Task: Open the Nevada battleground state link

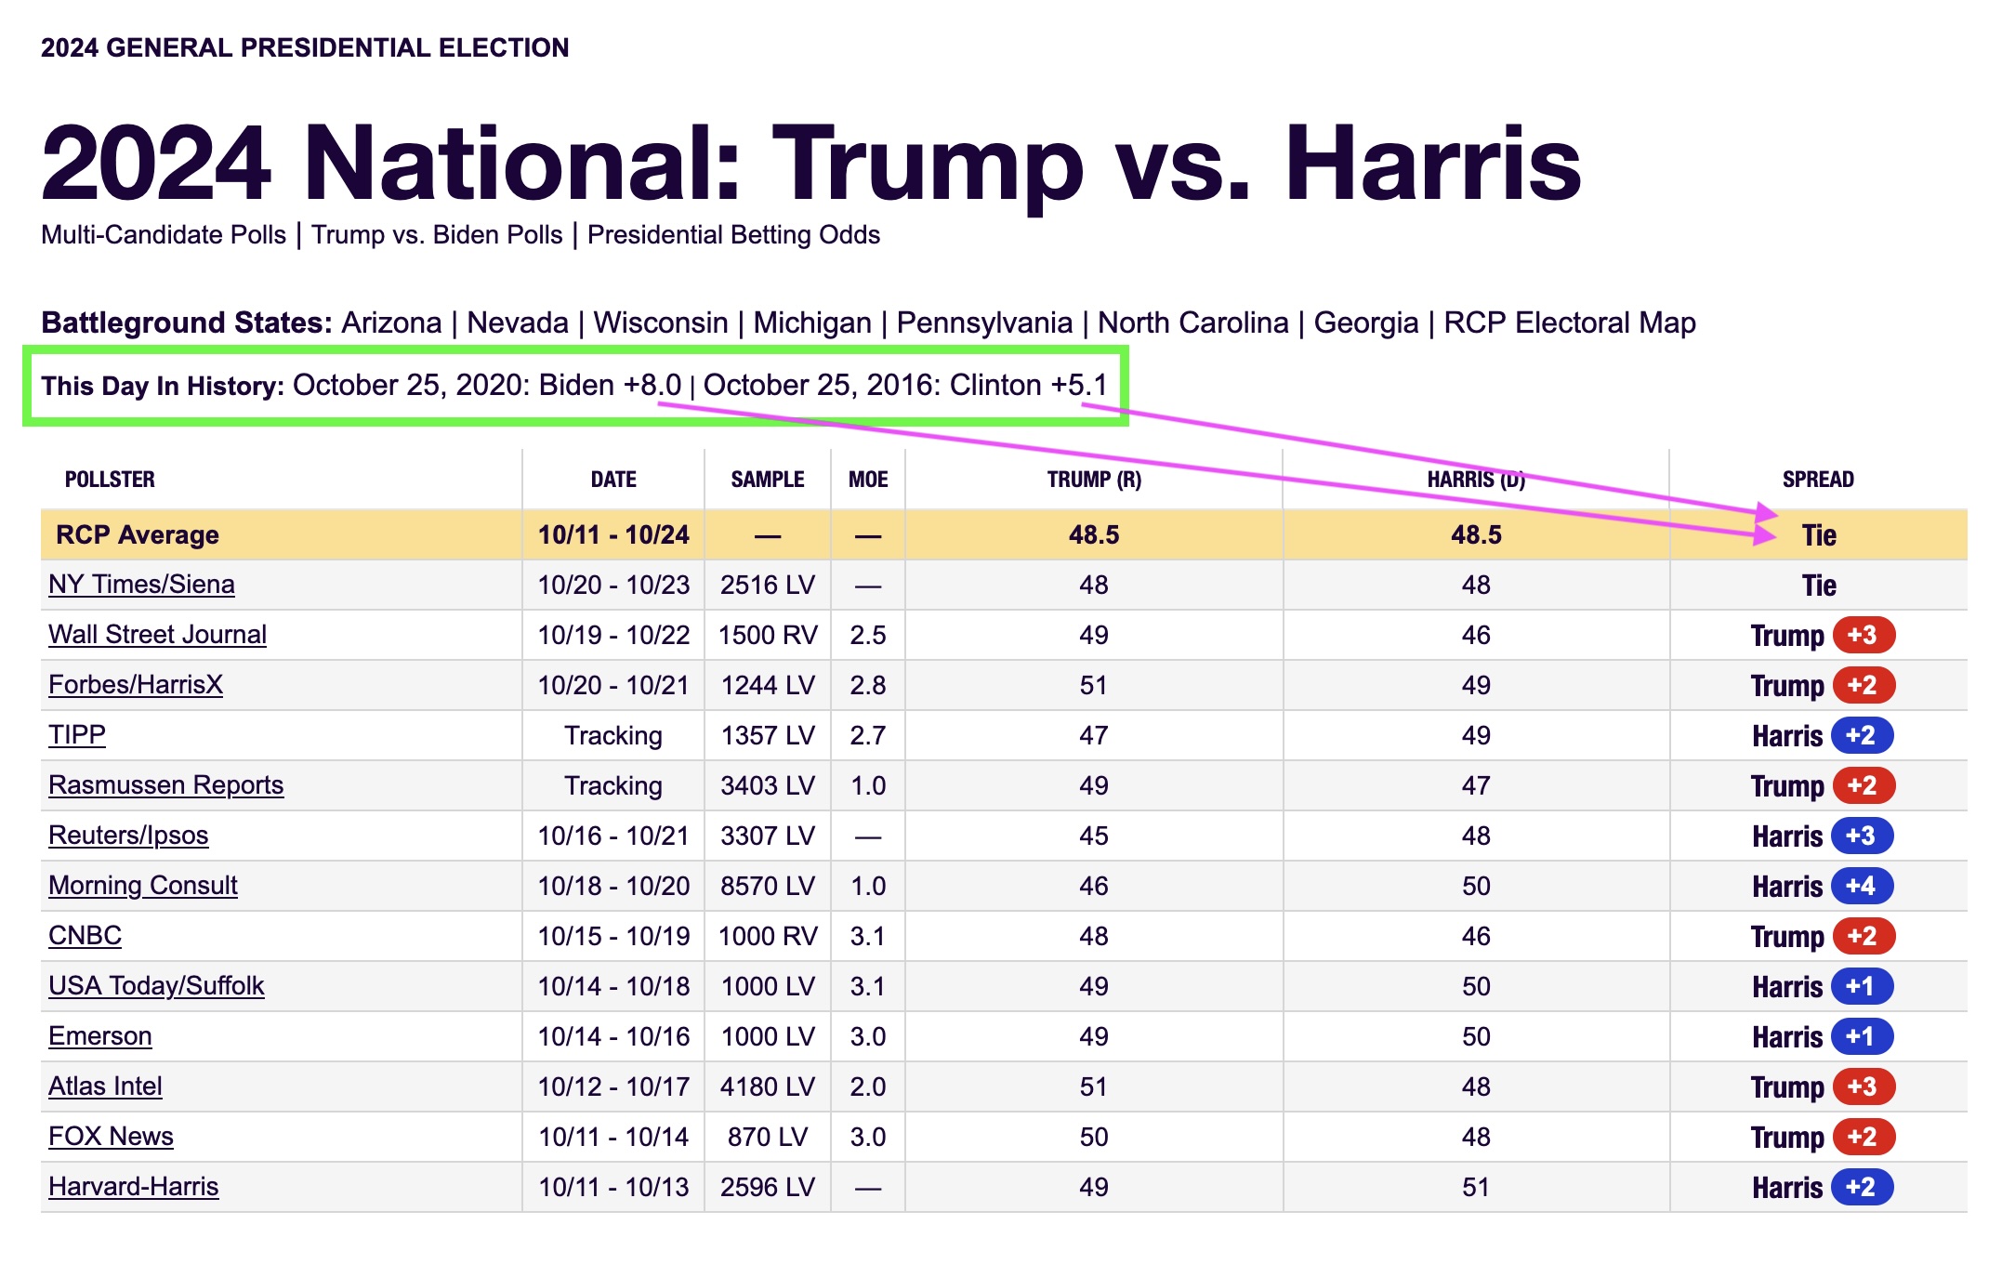Action: (517, 323)
